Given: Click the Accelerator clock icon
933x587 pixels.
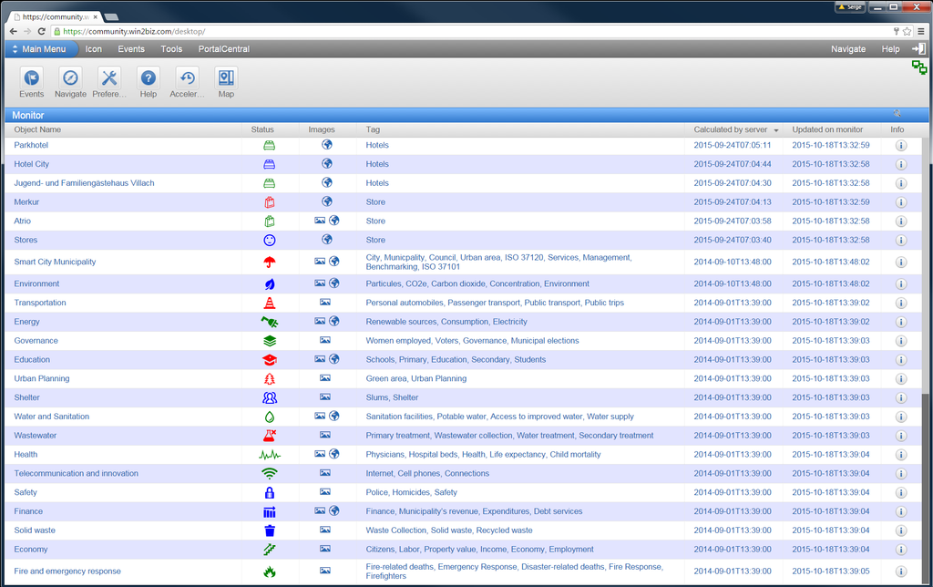Looking at the screenshot, I should [x=187, y=78].
